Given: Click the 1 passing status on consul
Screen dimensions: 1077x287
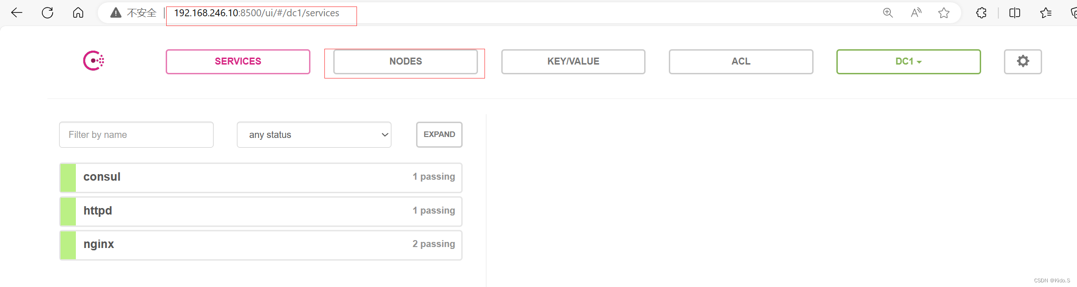Looking at the screenshot, I should [434, 176].
